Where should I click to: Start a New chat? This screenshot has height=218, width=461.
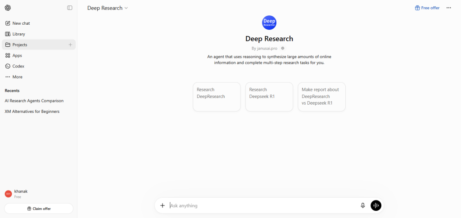point(39,23)
